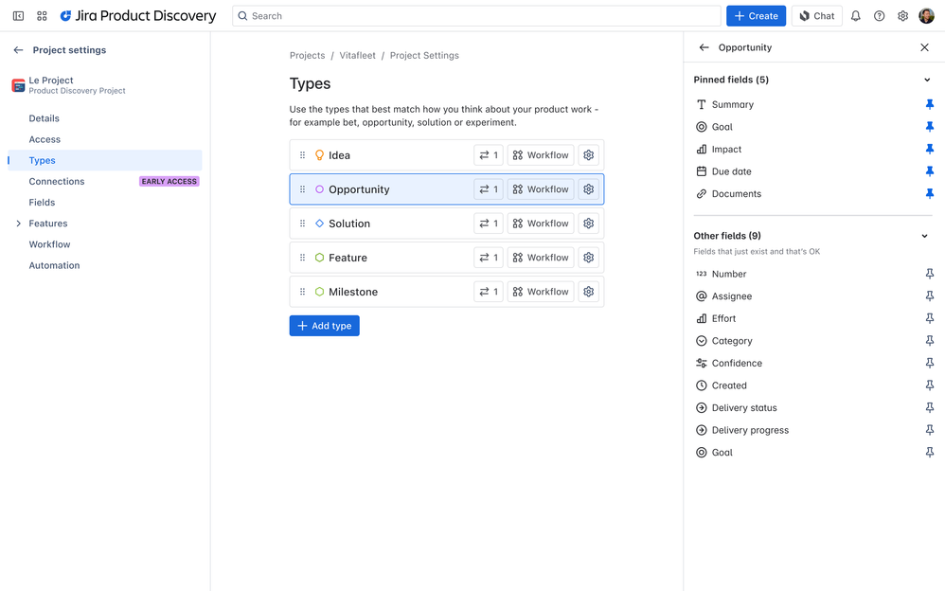The width and height of the screenshot is (945, 591).
Task: Click the Add type button
Action: pos(325,326)
